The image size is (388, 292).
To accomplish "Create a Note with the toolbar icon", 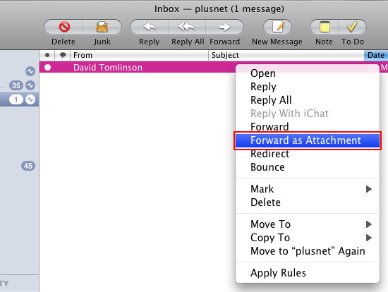I will [x=325, y=27].
